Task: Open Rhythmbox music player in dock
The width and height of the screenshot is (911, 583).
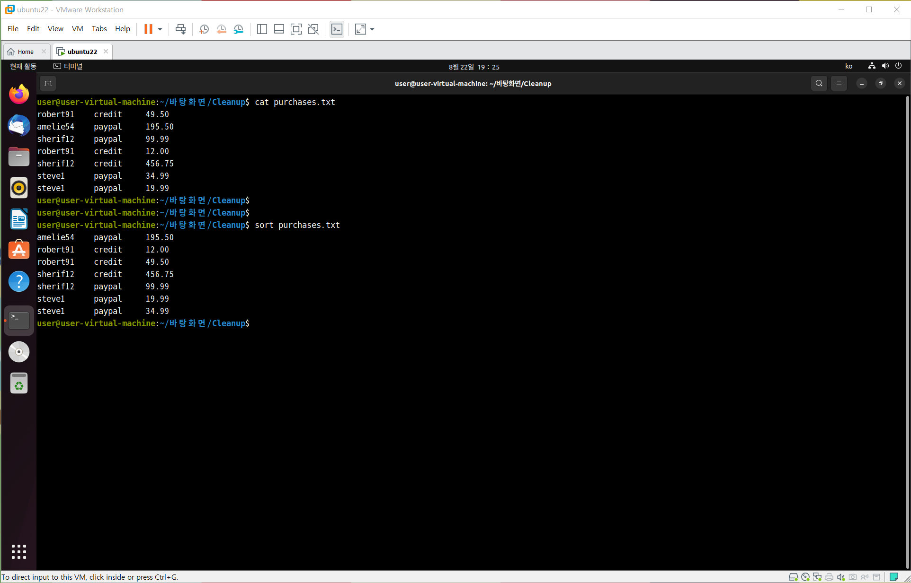Action: click(19, 188)
